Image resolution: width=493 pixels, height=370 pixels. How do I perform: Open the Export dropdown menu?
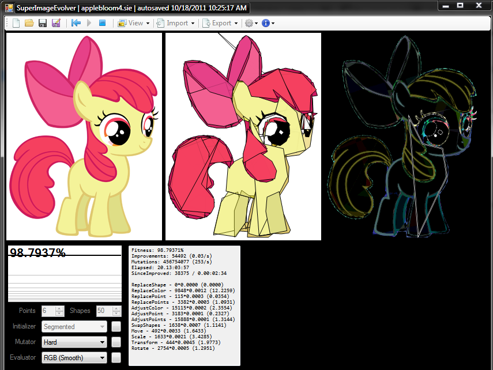pyautogui.click(x=220, y=23)
